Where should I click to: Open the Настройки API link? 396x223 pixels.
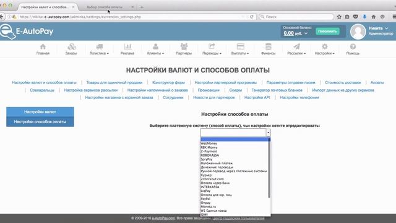click(x=257, y=97)
